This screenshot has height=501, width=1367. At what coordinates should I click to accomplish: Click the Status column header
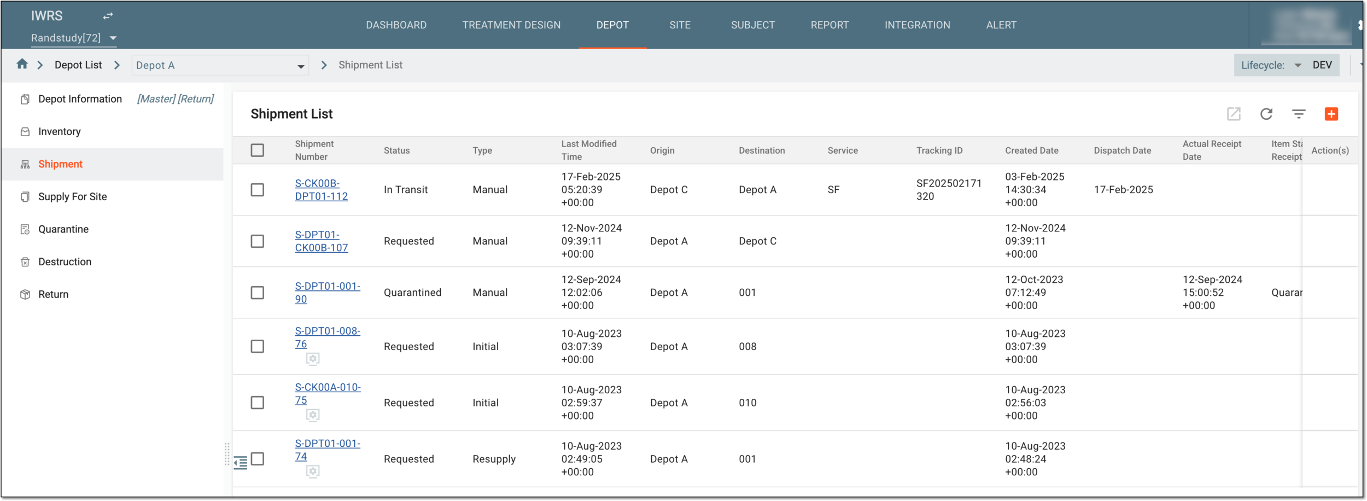tap(397, 150)
